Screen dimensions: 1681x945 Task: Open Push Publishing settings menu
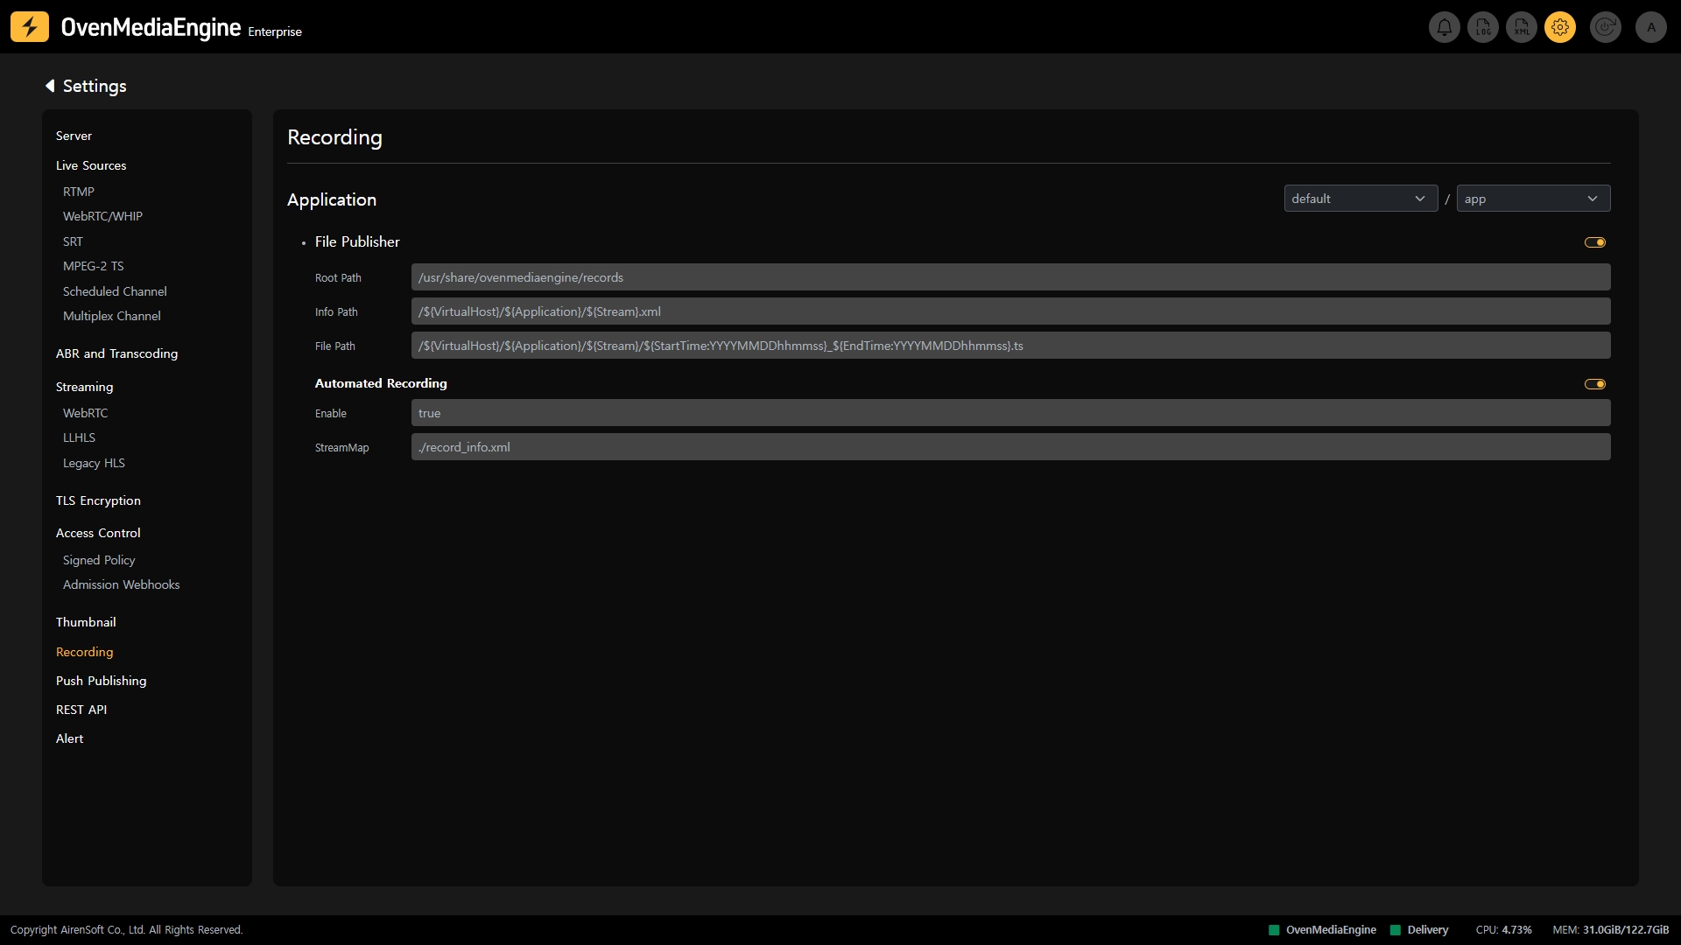(101, 681)
